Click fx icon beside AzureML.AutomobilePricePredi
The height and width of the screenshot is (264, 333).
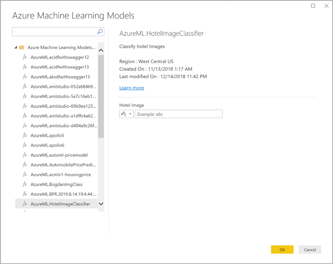[25, 164]
